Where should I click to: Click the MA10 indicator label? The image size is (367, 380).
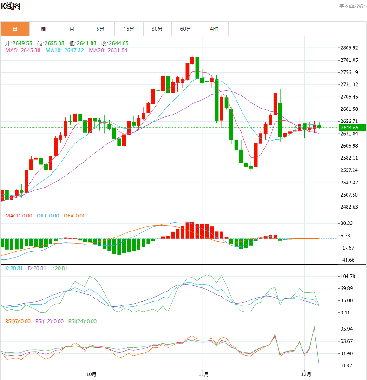(x=65, y=50)
